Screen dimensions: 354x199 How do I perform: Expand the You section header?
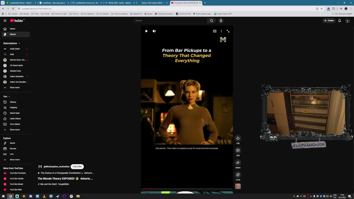click(7, 96)
